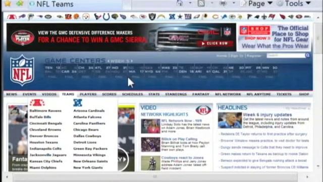
Task: Select the AFC conference logo in team bar
Action: pyautogui.click(x=12, y=17)
